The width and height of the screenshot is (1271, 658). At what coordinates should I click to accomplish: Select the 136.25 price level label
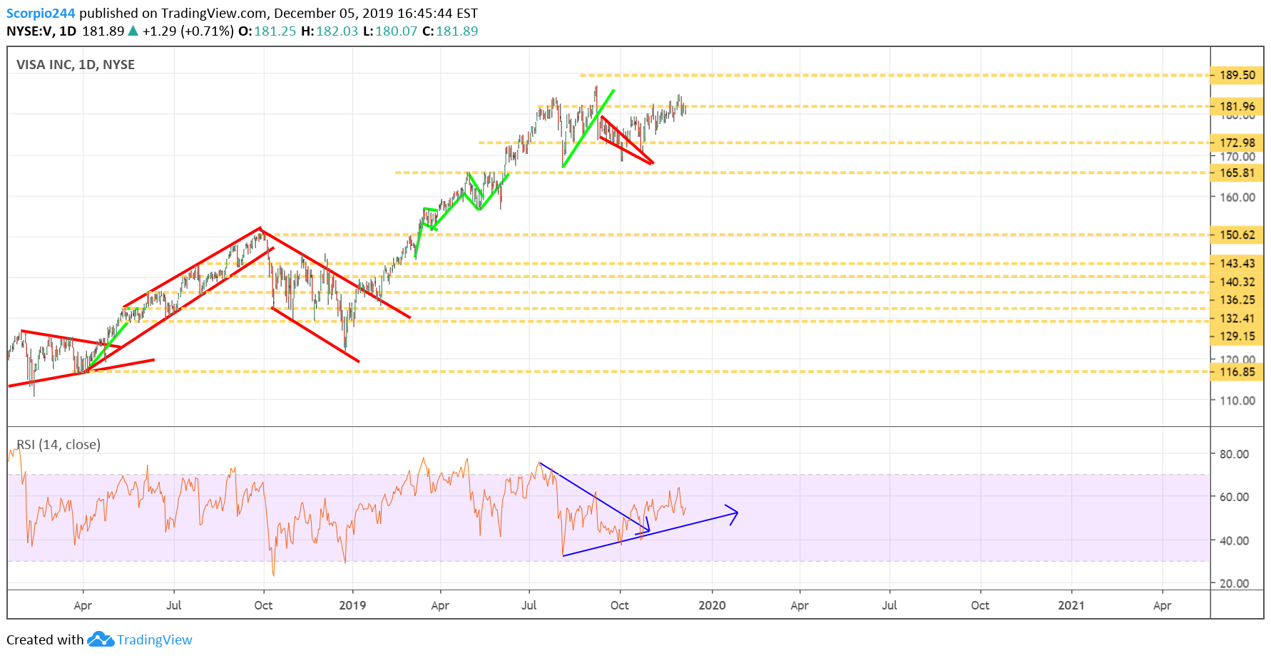click(x=1237, y=299)
